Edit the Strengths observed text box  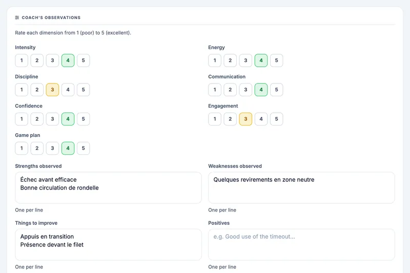click(108, 187)
